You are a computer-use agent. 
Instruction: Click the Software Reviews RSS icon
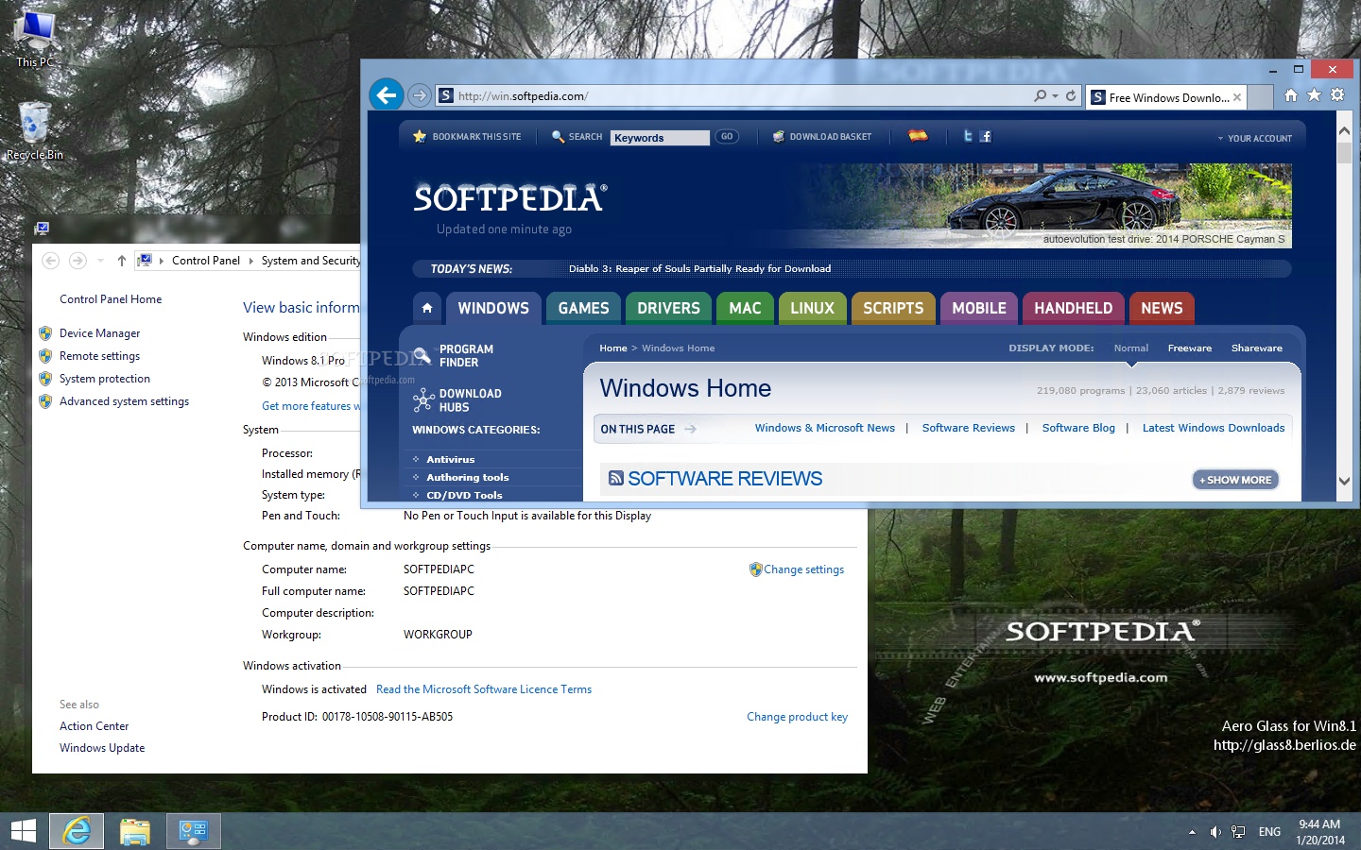tap(616, 478)
